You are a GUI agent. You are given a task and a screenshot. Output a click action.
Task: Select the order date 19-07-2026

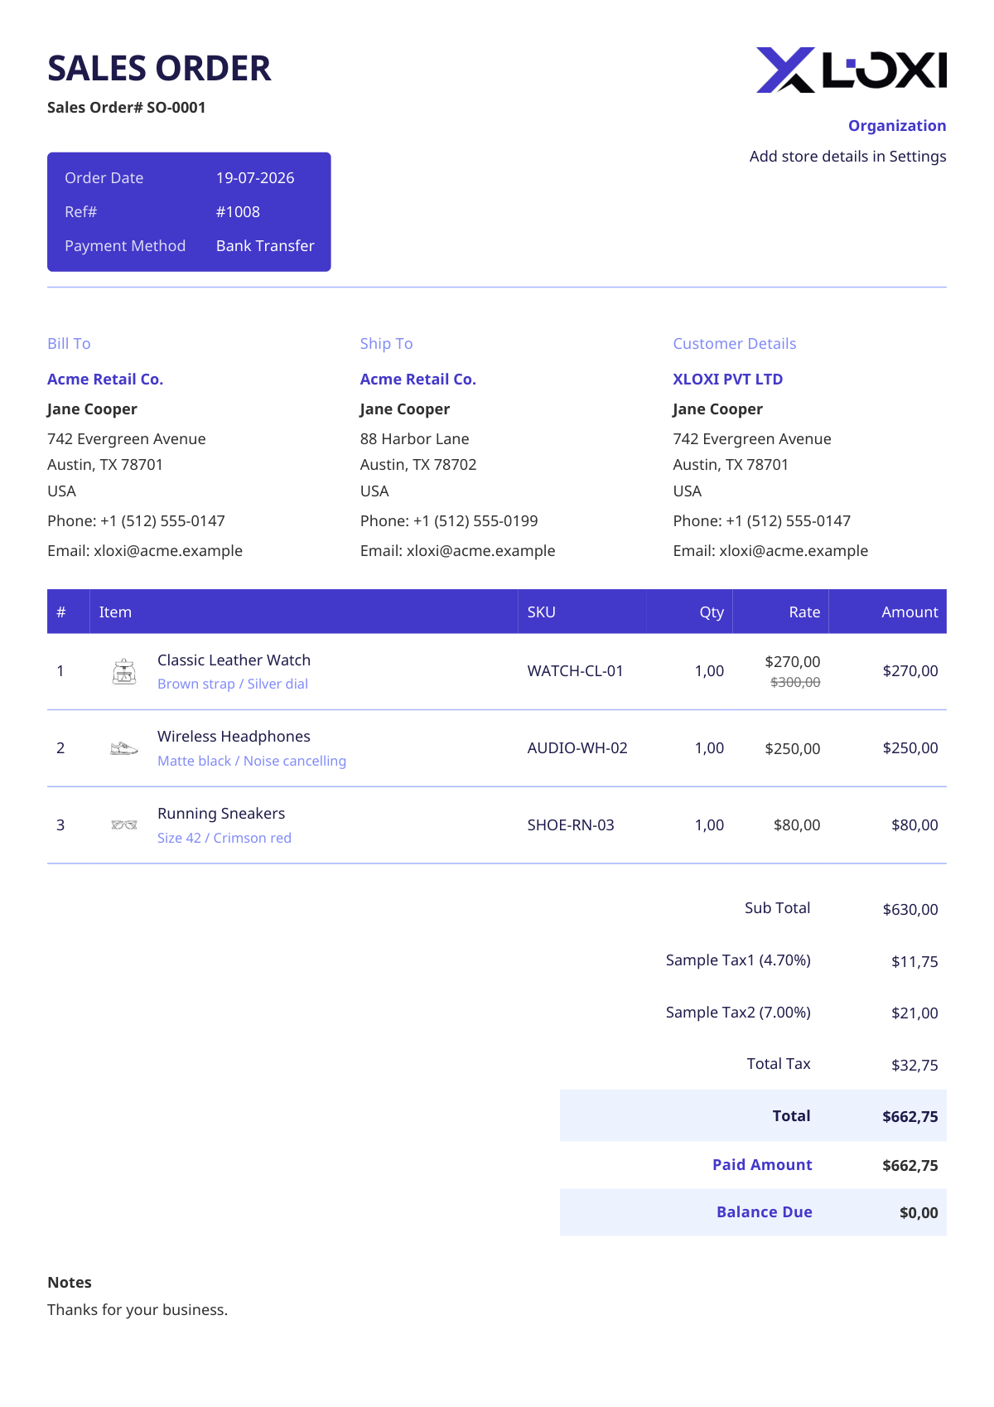255,177
